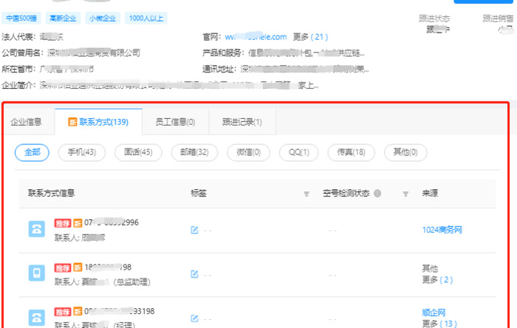The image size is (517, 328).
Task: Open the 1024商务网 source link
Action: (x=442, y=230)
